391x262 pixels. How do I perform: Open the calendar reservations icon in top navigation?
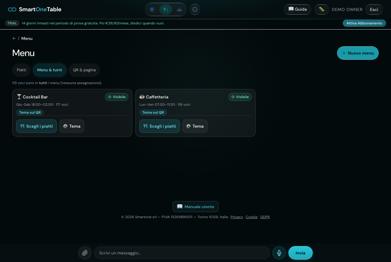point(152,9)
